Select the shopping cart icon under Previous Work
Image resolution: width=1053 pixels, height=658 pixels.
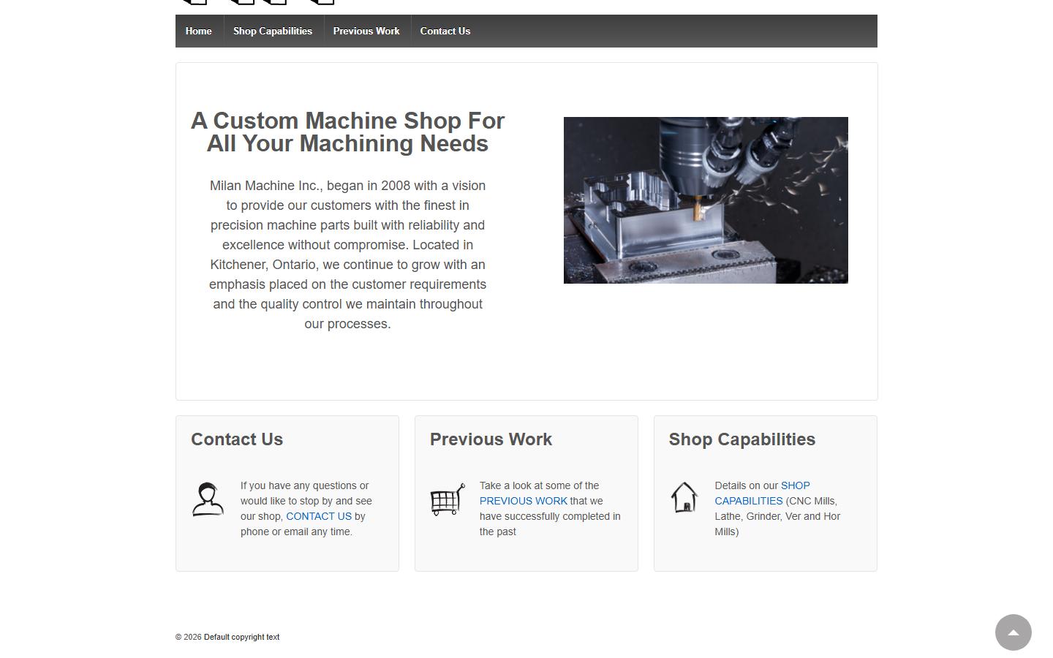[447, 499]
